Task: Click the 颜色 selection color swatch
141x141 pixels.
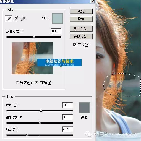Action: click(58, 19)
